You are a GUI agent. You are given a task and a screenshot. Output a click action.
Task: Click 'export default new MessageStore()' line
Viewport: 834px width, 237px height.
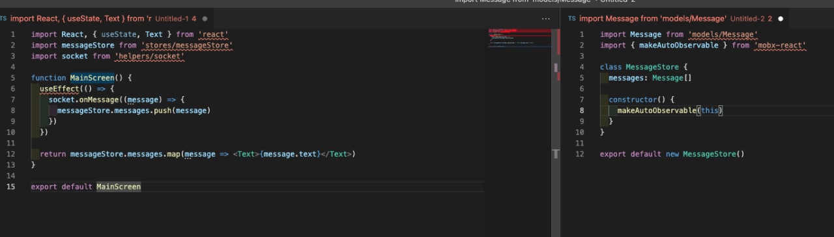pyautogui.click(x=672, y=155)
